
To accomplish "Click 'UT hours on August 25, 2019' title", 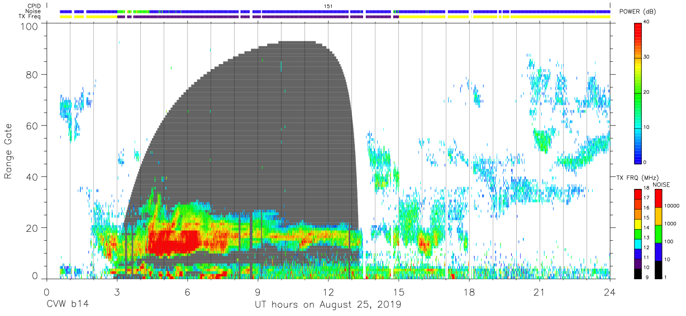I will [328, 305].
